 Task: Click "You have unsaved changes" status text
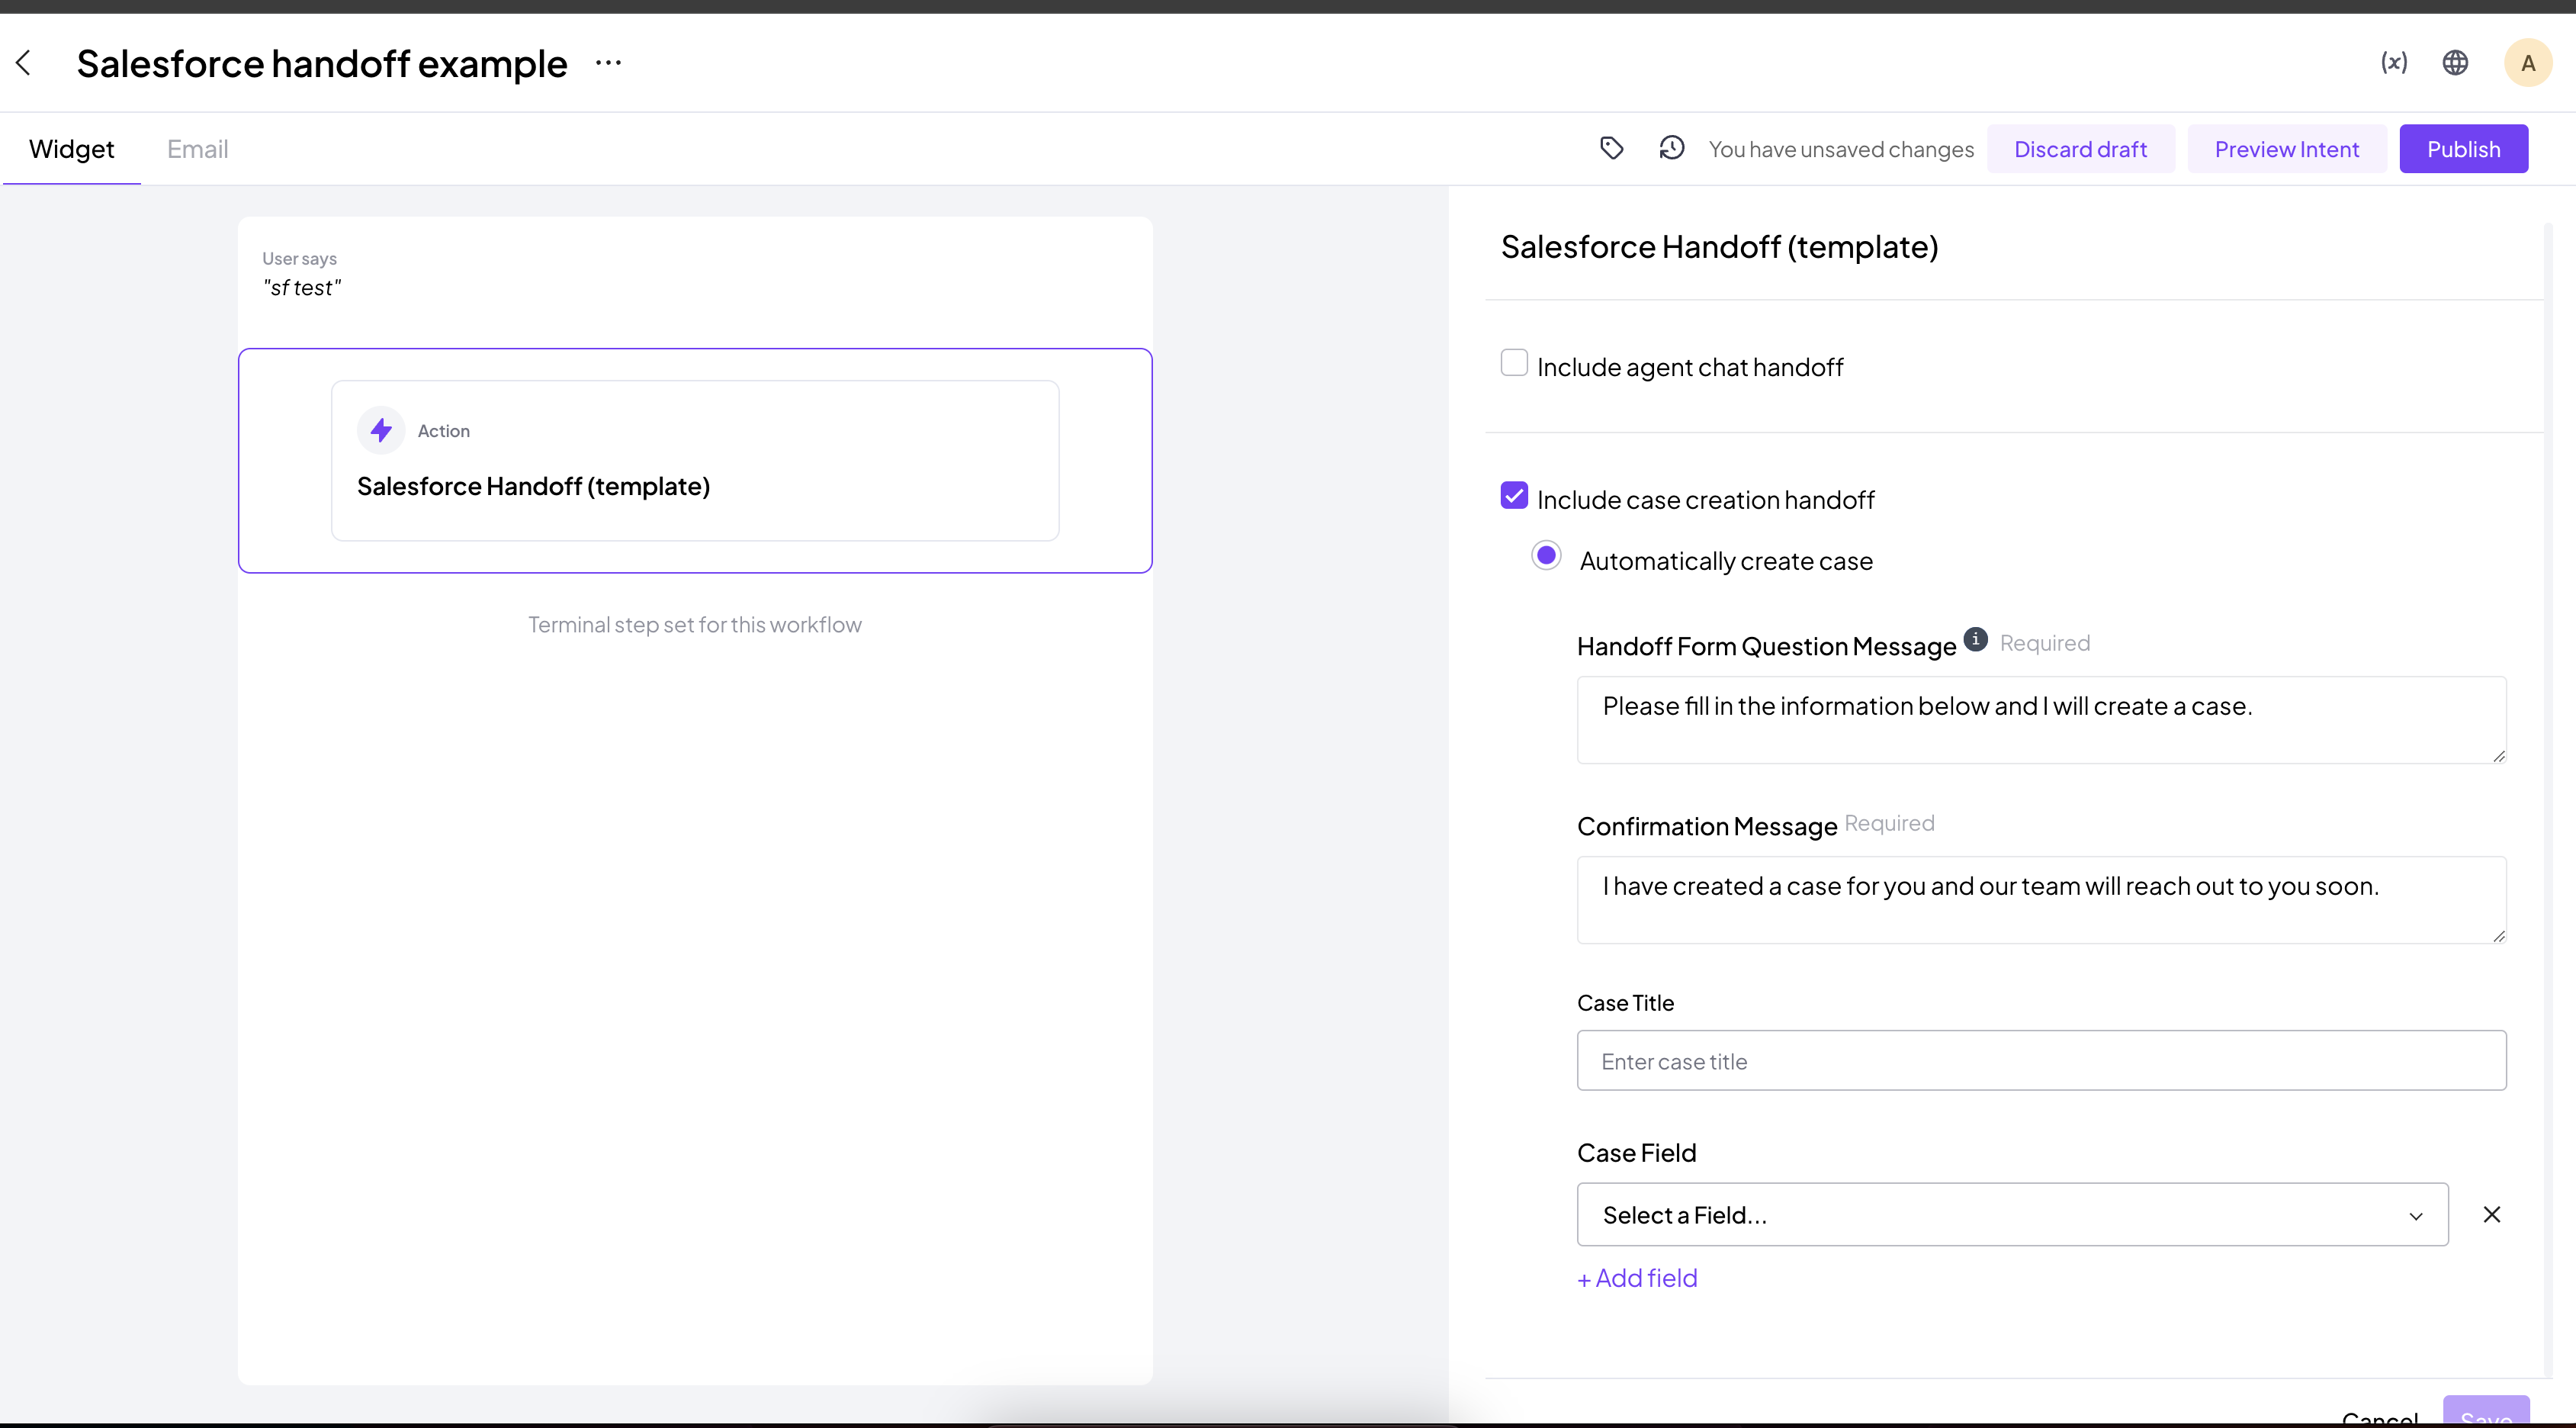1841,149
